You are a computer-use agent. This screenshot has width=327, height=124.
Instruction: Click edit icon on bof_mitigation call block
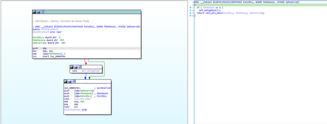pyautogui.click(x=76, y=67)
